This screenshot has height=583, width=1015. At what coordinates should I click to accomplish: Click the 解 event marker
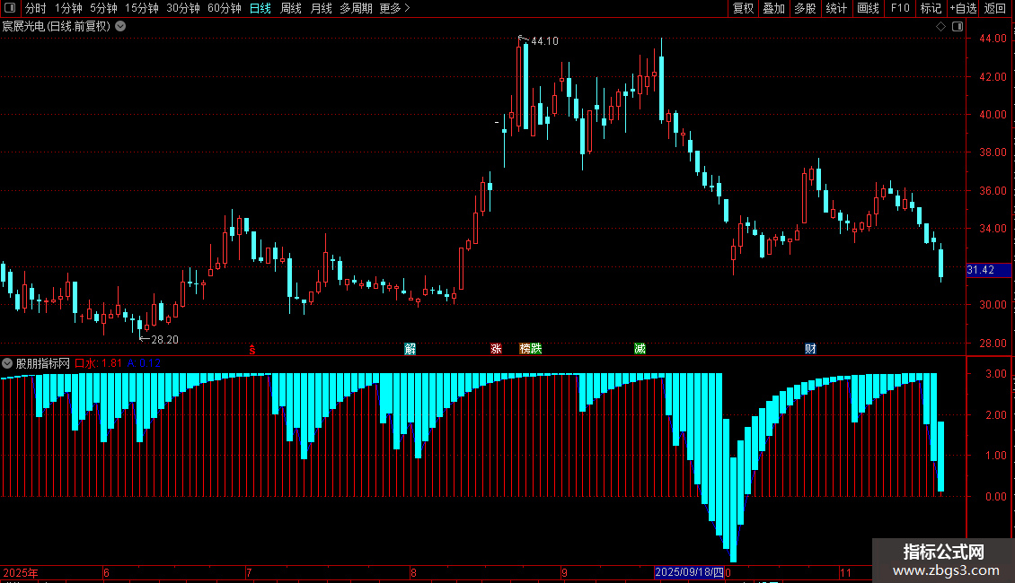point(410,349)
